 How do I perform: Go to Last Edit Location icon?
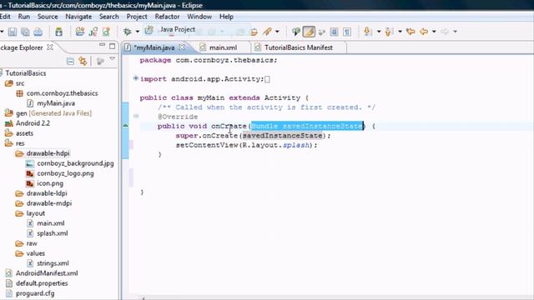411,32
